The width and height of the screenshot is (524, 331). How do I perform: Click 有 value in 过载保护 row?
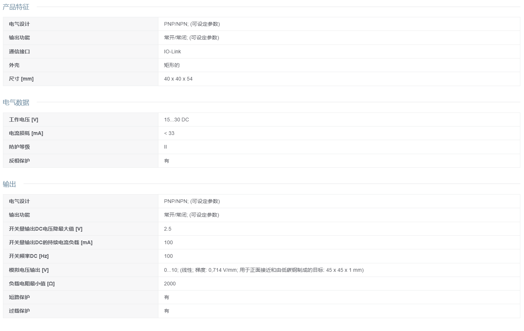(x=166, y=311)
